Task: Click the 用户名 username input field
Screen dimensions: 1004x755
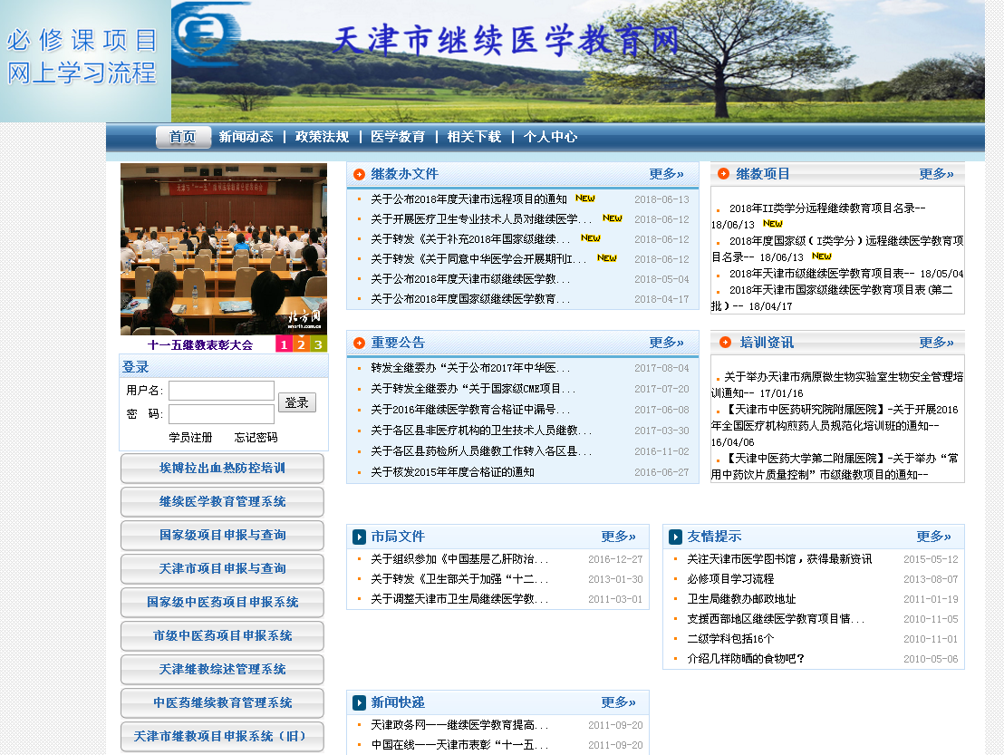Action: pyautogui.click(x=221, y=391)
